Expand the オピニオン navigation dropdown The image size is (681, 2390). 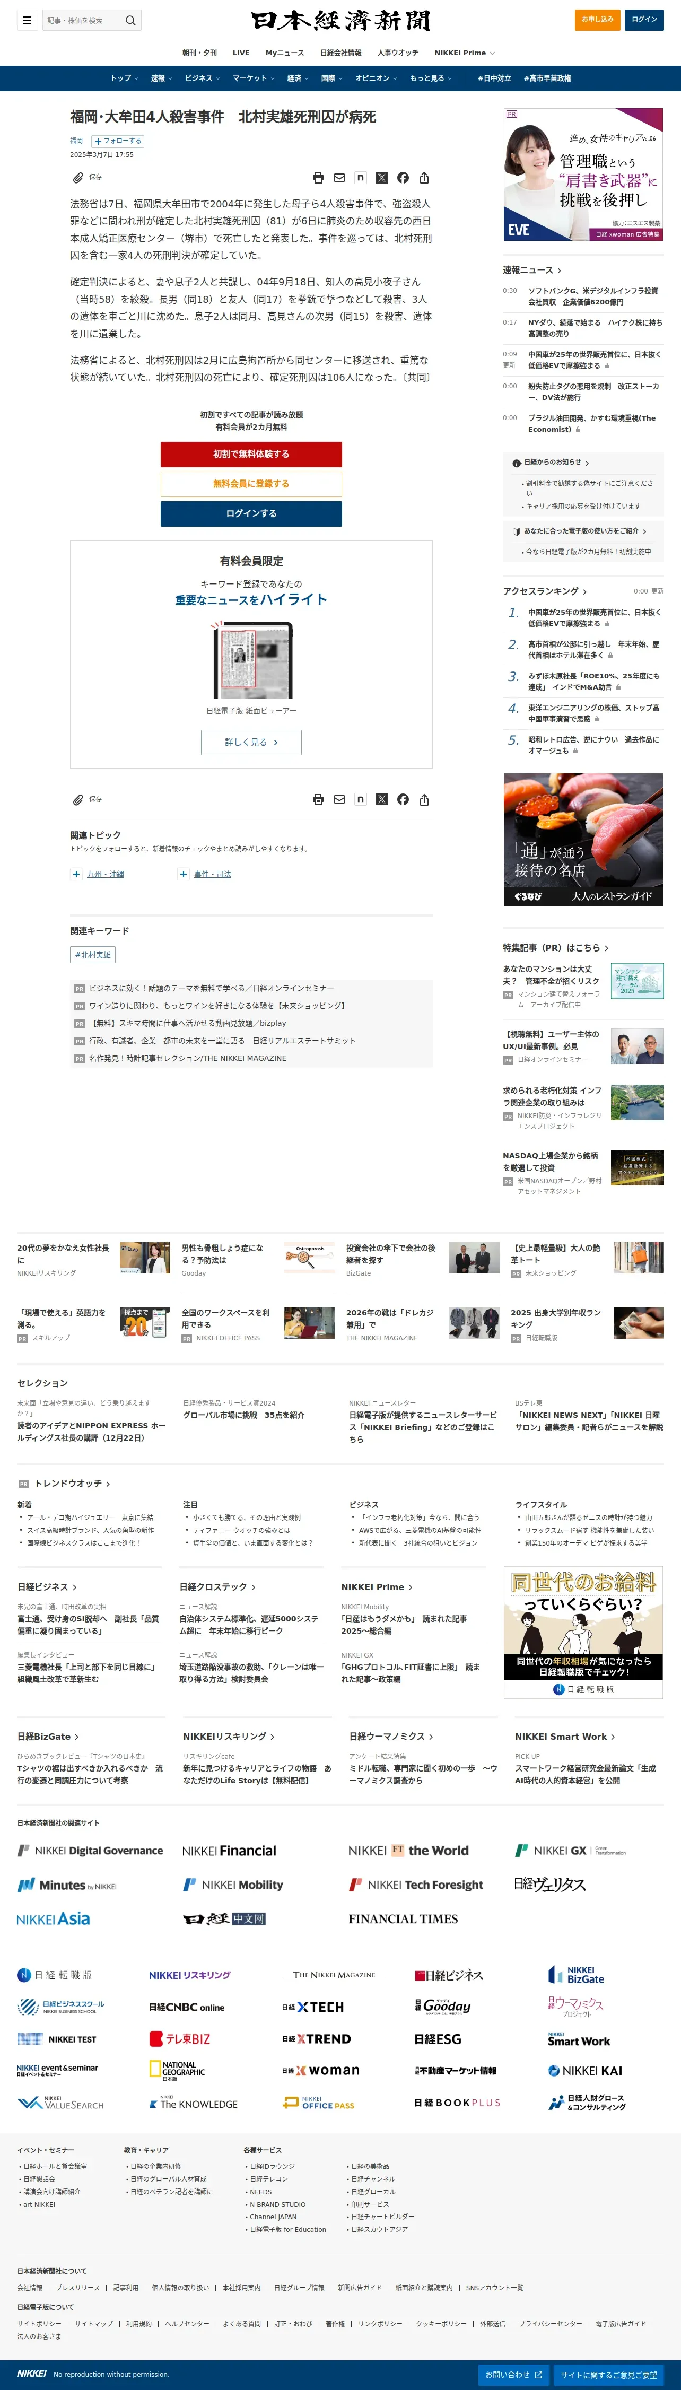376,78
